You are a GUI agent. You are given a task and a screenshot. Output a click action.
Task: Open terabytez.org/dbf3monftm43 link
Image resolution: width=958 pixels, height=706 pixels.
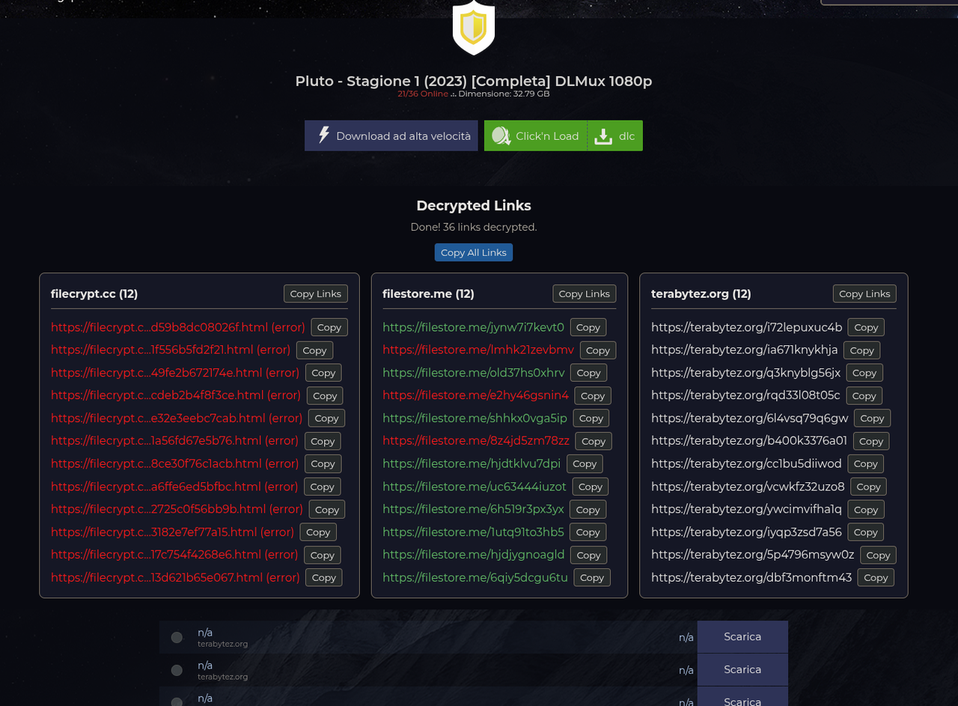pos(751,577)
